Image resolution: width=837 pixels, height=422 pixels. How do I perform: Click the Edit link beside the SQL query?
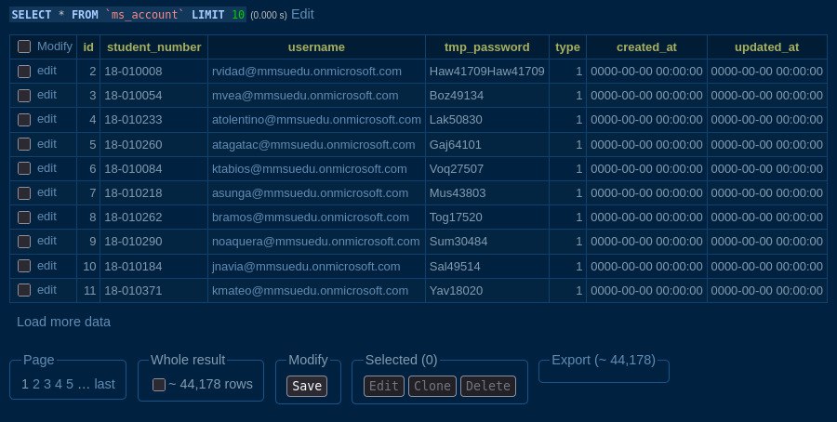point(302,15)
